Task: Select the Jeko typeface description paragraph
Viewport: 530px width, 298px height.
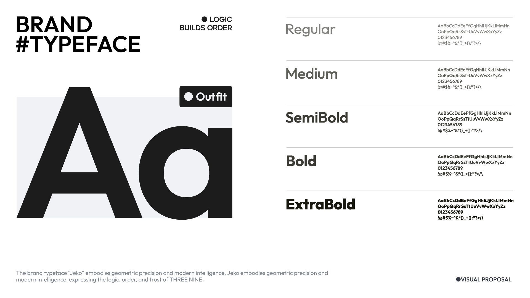Action: (x=172, y=276)
